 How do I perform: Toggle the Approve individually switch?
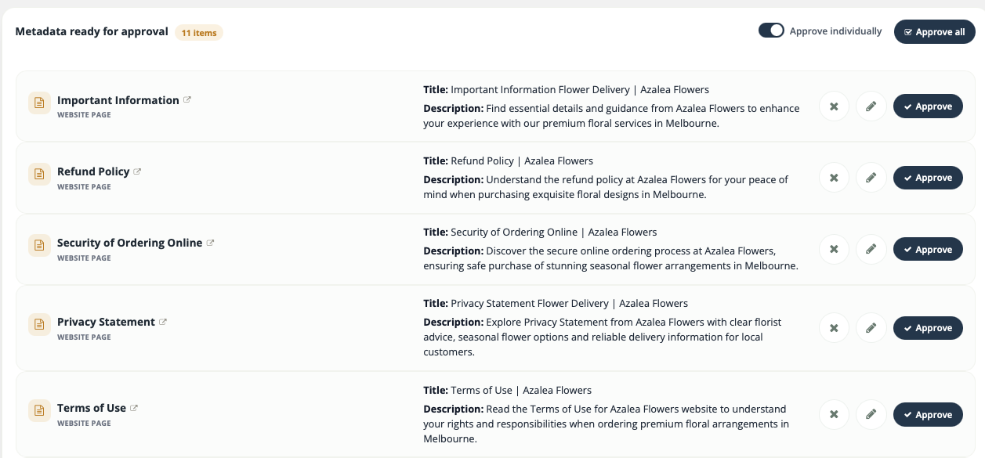pos(771,31)
